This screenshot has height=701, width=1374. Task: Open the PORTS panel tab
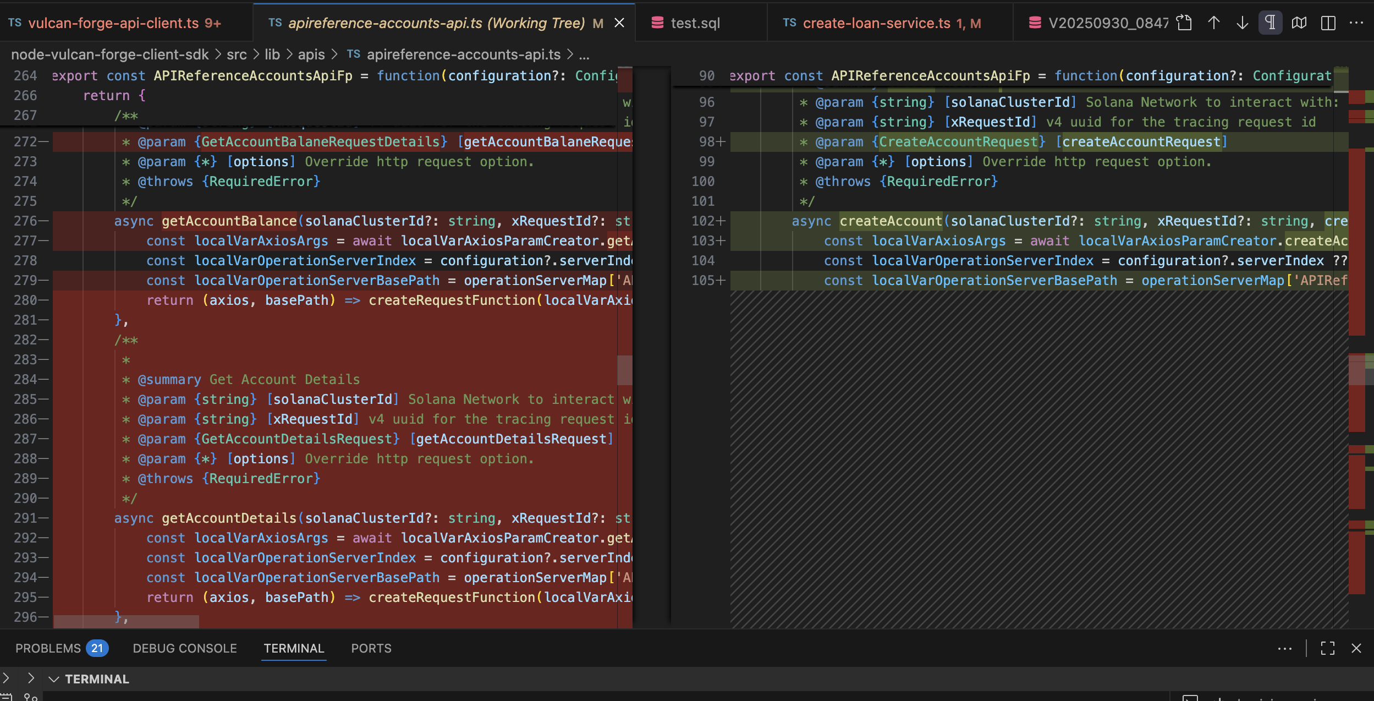[371, 648]
